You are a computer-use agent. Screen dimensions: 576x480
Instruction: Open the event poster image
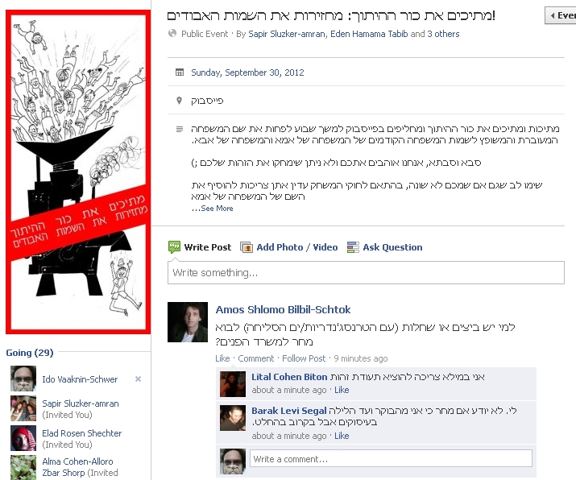78,172
